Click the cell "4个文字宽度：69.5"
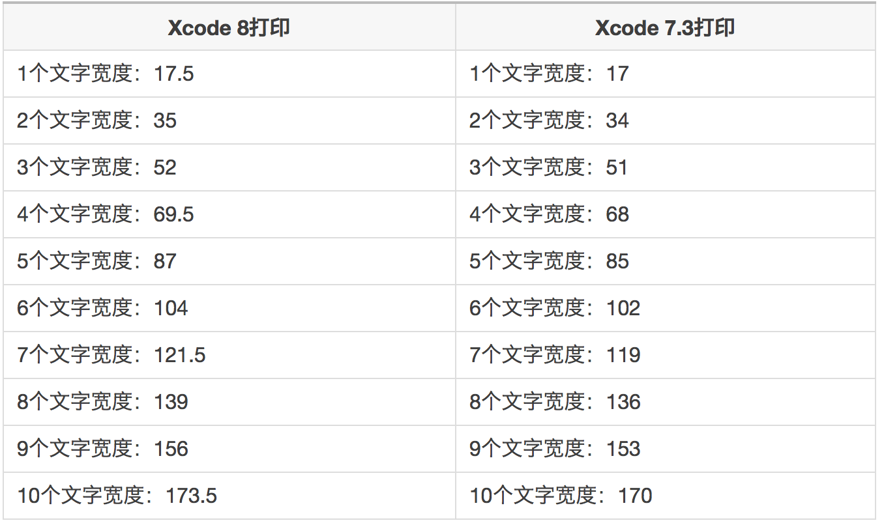Screen dimensions: 884x525 [106, 214]
